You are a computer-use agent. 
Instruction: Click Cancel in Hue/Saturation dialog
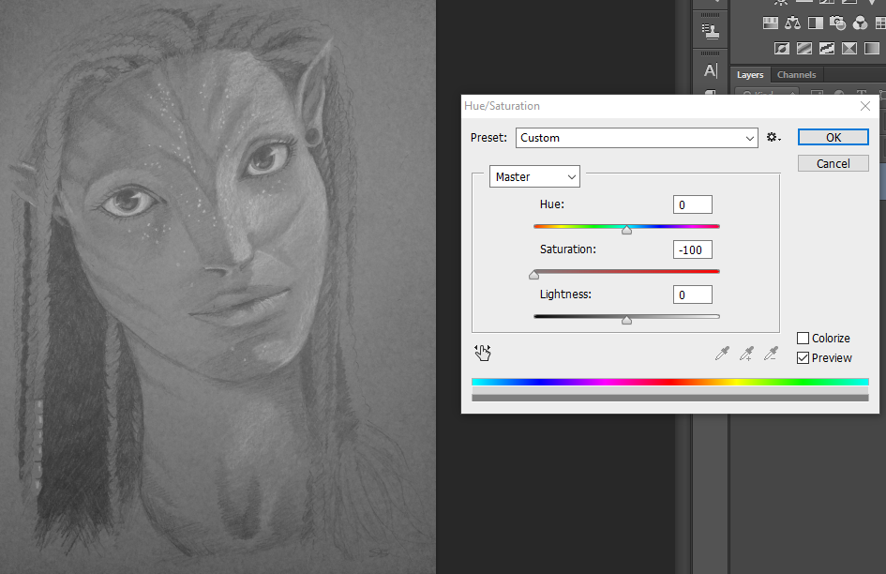(x=833, y=163)
